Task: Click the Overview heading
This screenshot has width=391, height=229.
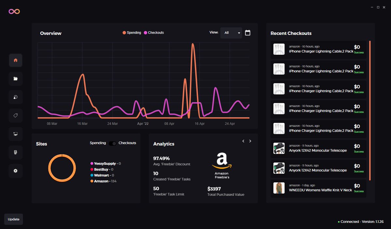Action: (51, 33)
